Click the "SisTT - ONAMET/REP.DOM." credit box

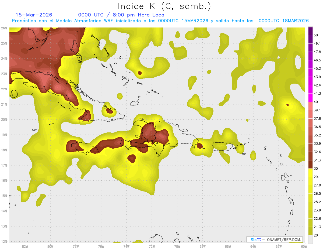[274, 239]
